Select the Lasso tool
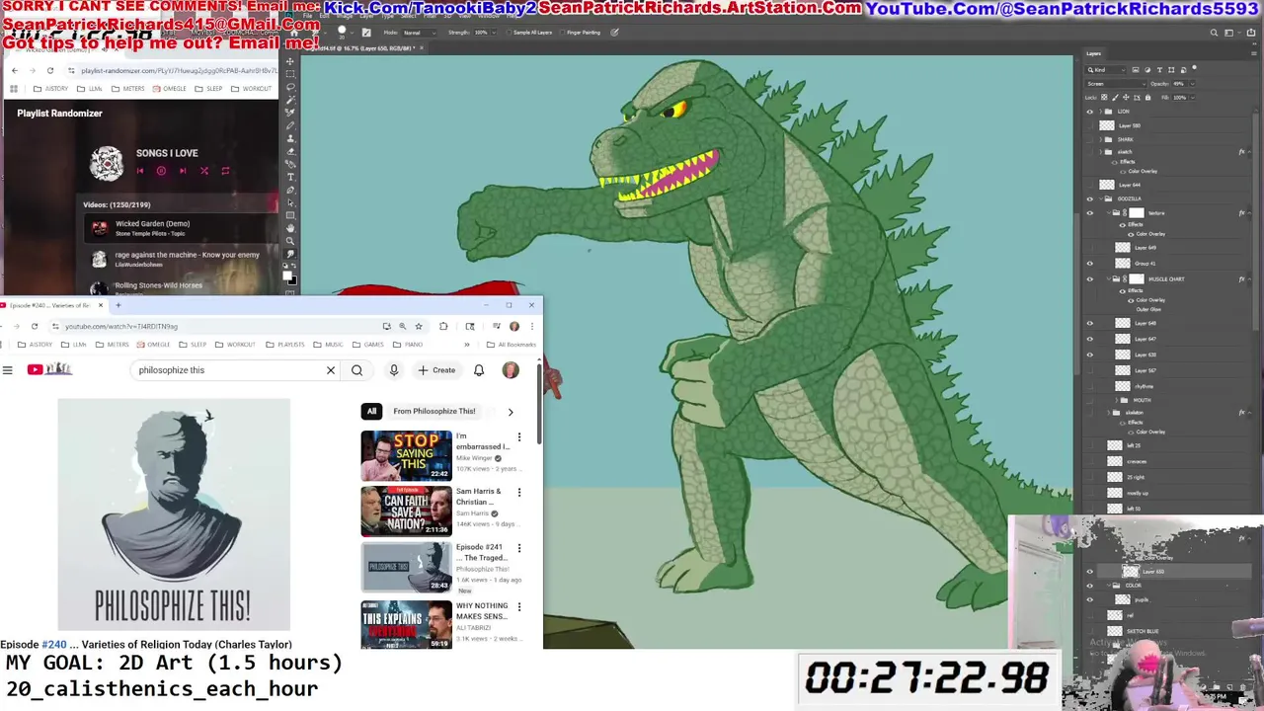Screen dimensions: 1264x711 click(289, 87)
